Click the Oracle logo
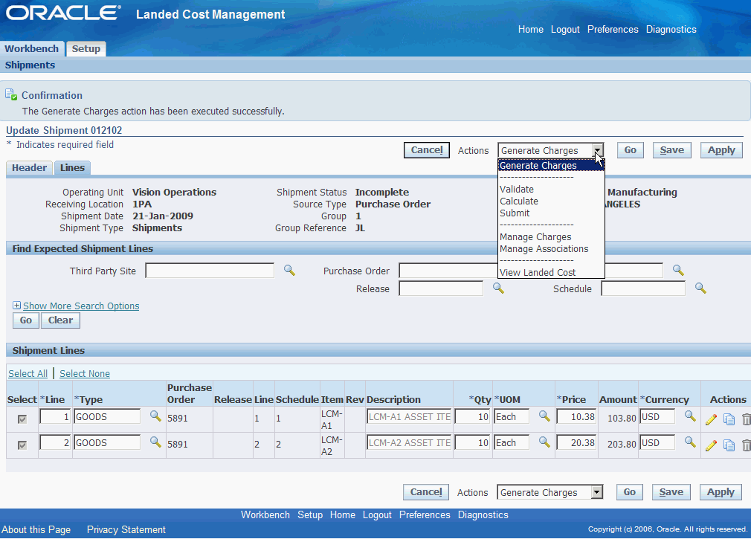The width and height of the screenshot is (751, 539). click(62, 13)
